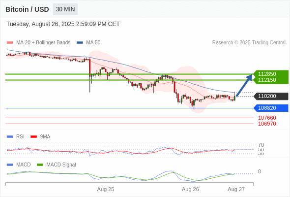Click the red 107660 support label
The image size is (290, 197).
point(267,118)
